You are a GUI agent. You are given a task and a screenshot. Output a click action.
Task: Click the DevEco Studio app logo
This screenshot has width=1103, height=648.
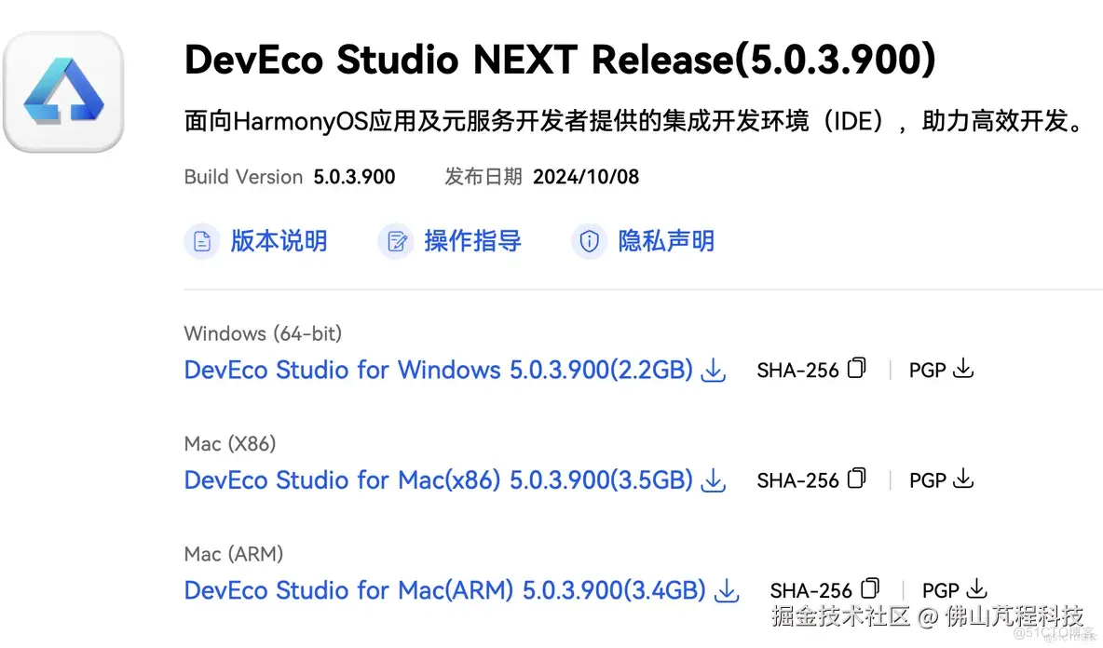tap(63, 91)
